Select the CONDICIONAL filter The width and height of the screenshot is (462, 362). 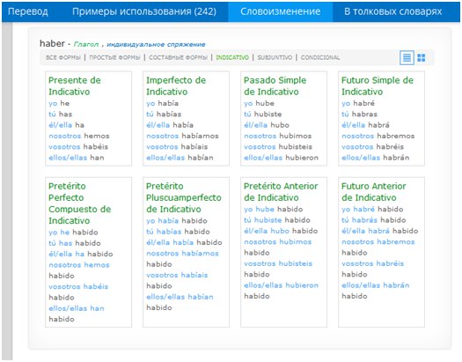coord(320,57)
